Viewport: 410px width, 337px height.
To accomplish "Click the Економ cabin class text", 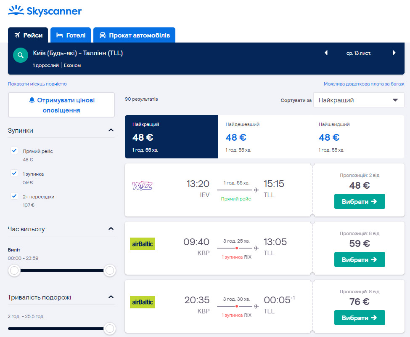I will [x=72, y=65].
